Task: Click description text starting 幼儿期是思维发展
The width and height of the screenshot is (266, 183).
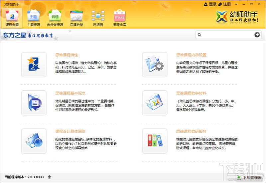Action: pyautogui.click(x=85, y=105)
